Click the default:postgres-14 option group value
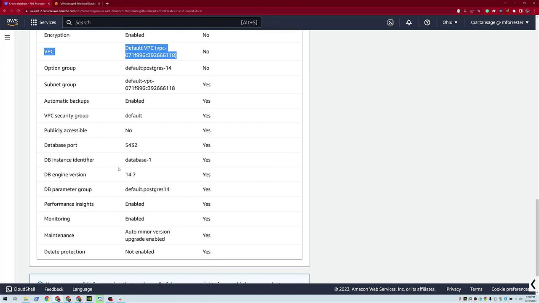Screen dimensions: 539x303 [x=148, y=68]
